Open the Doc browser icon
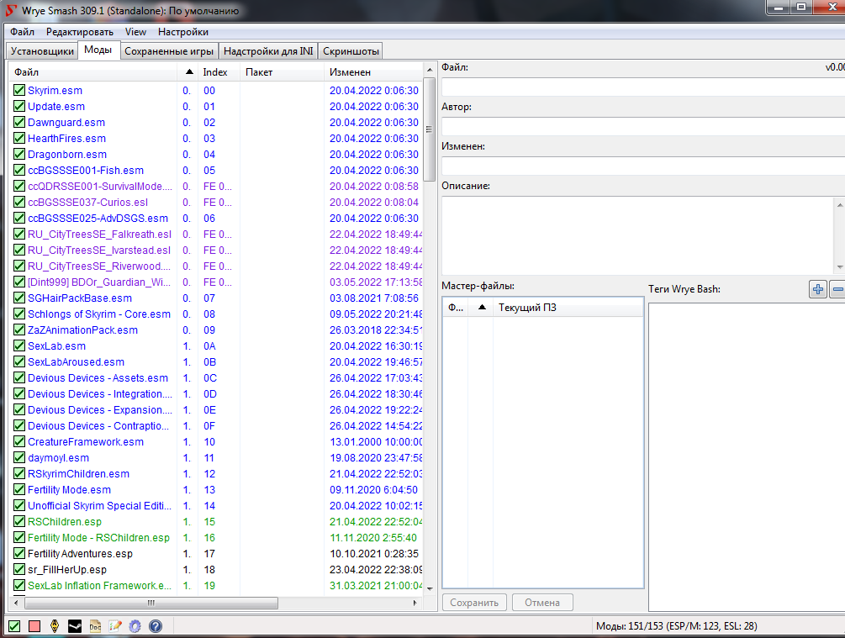This screenshot has height=638, width=845. [95, 626]
